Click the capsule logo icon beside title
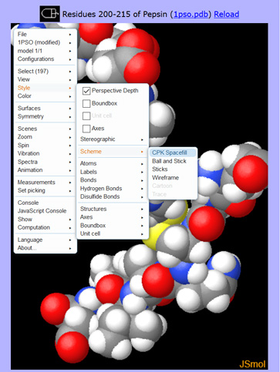Viewport: 280px width, 372px height. coord(50,14)
